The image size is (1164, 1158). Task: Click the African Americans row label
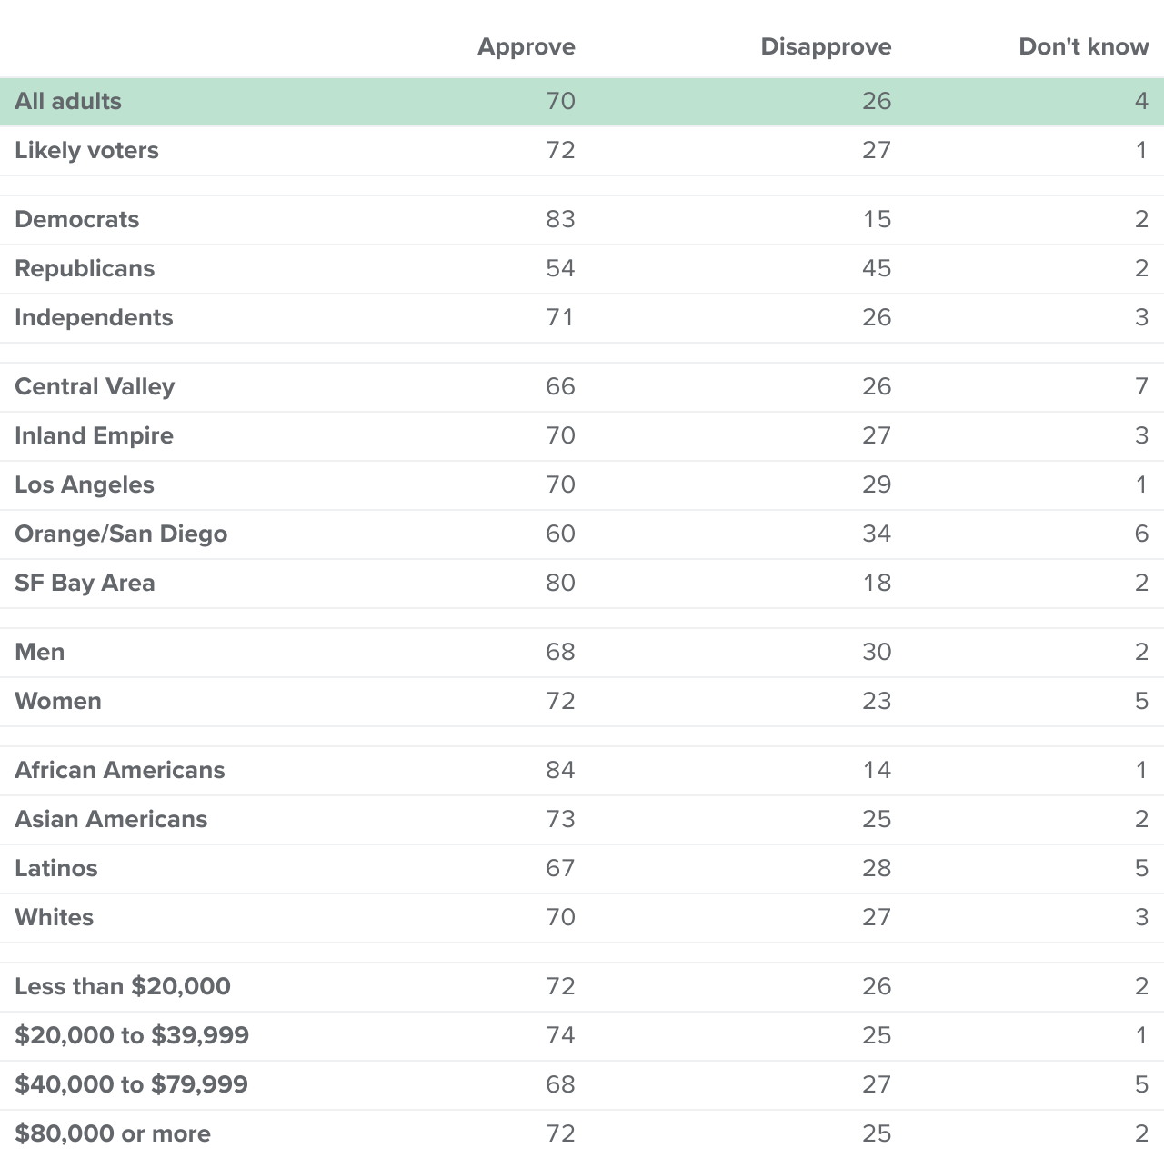tap(120, 771)
